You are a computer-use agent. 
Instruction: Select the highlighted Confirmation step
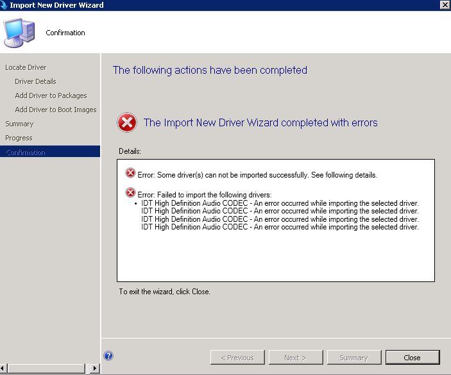(50, 152)
